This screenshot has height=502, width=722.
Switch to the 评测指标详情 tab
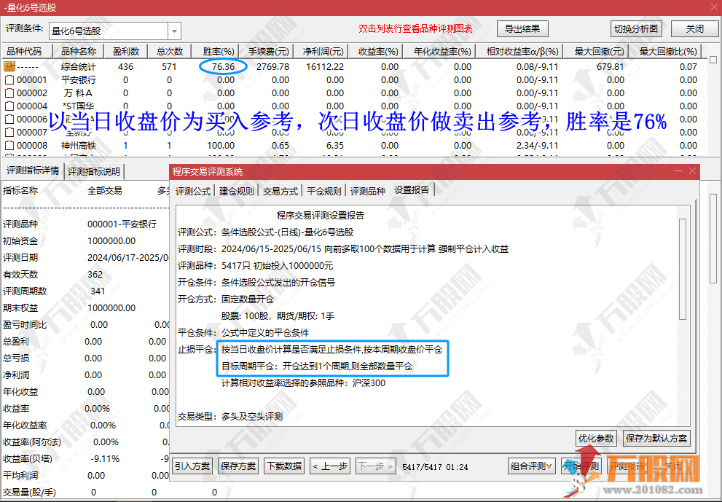click(x=33, y=171)
